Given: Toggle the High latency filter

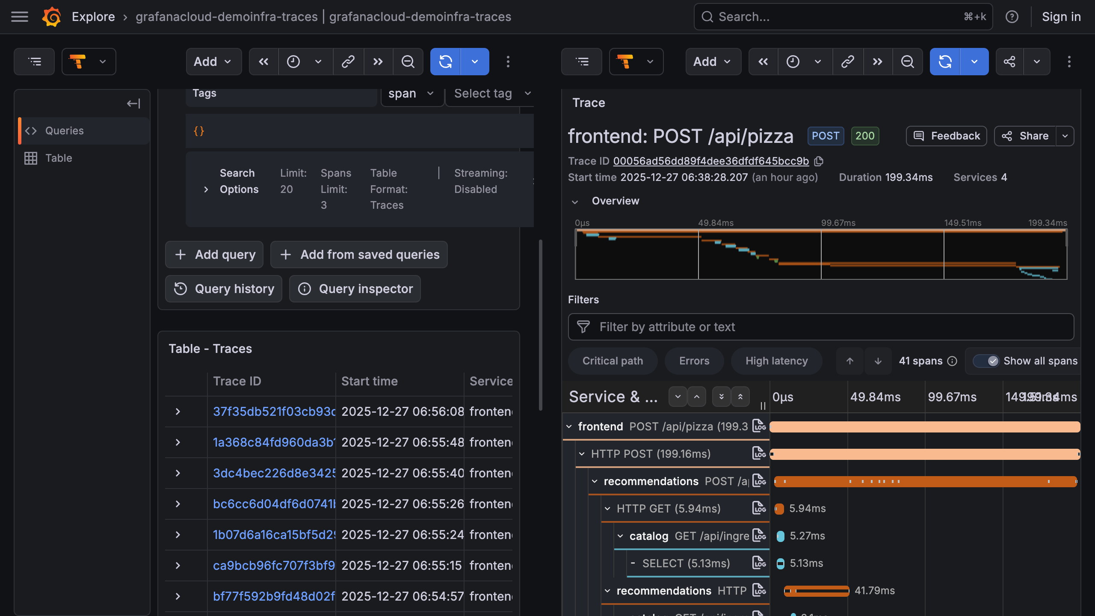Looking at the screenshot, I should click(776, 361).
